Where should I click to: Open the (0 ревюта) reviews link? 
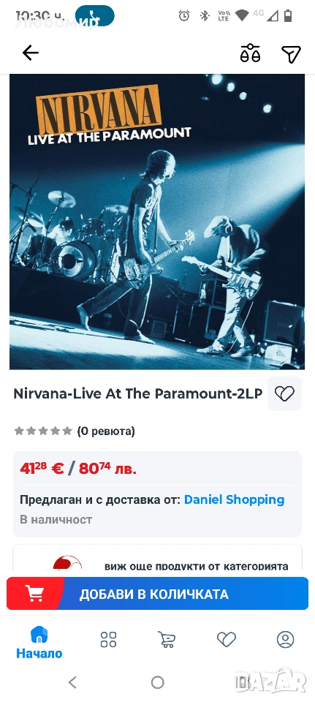tap(105, 431)
